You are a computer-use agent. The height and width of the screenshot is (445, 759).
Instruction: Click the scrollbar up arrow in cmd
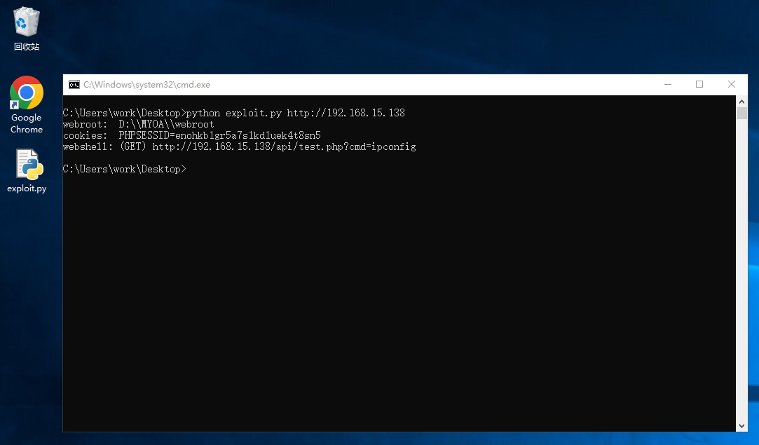click(x=741, y=102)
